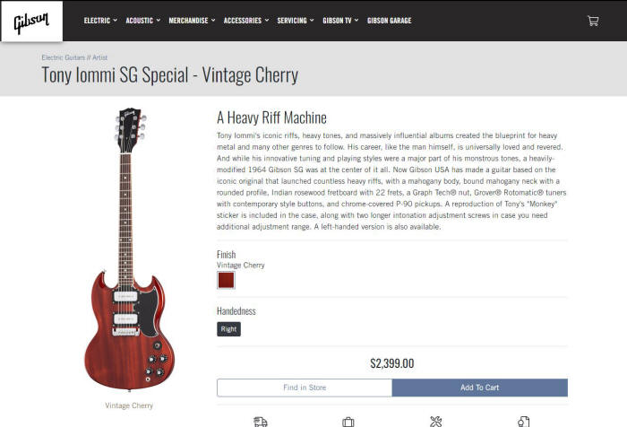Click the Gibson logo
627x427 pixels.
pyautogui.click(x=31, y=22)
